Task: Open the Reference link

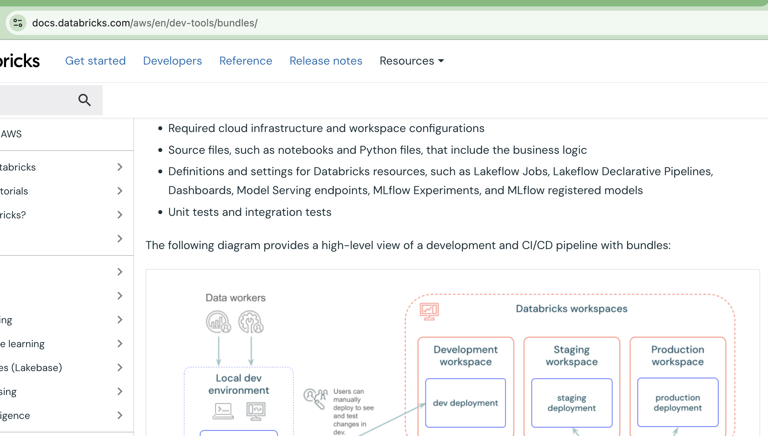Action: pos(246,61)
